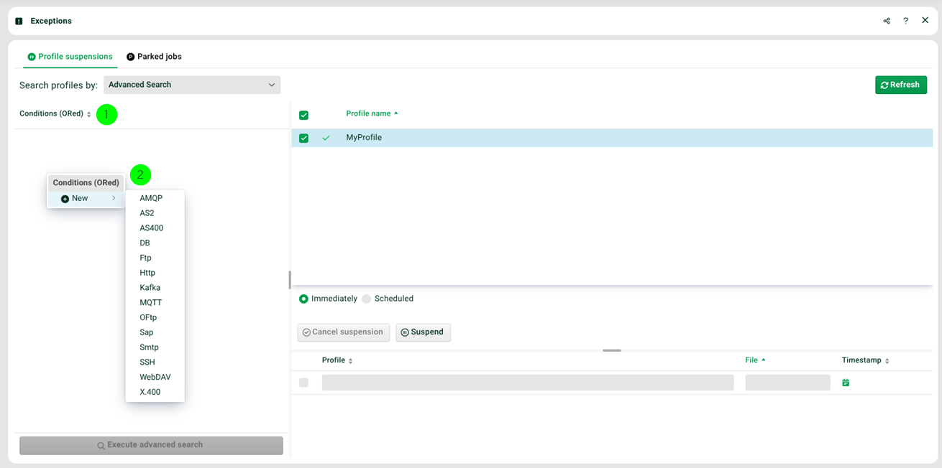
Task: Open help with the question mark icon
Action: point(906,21)
